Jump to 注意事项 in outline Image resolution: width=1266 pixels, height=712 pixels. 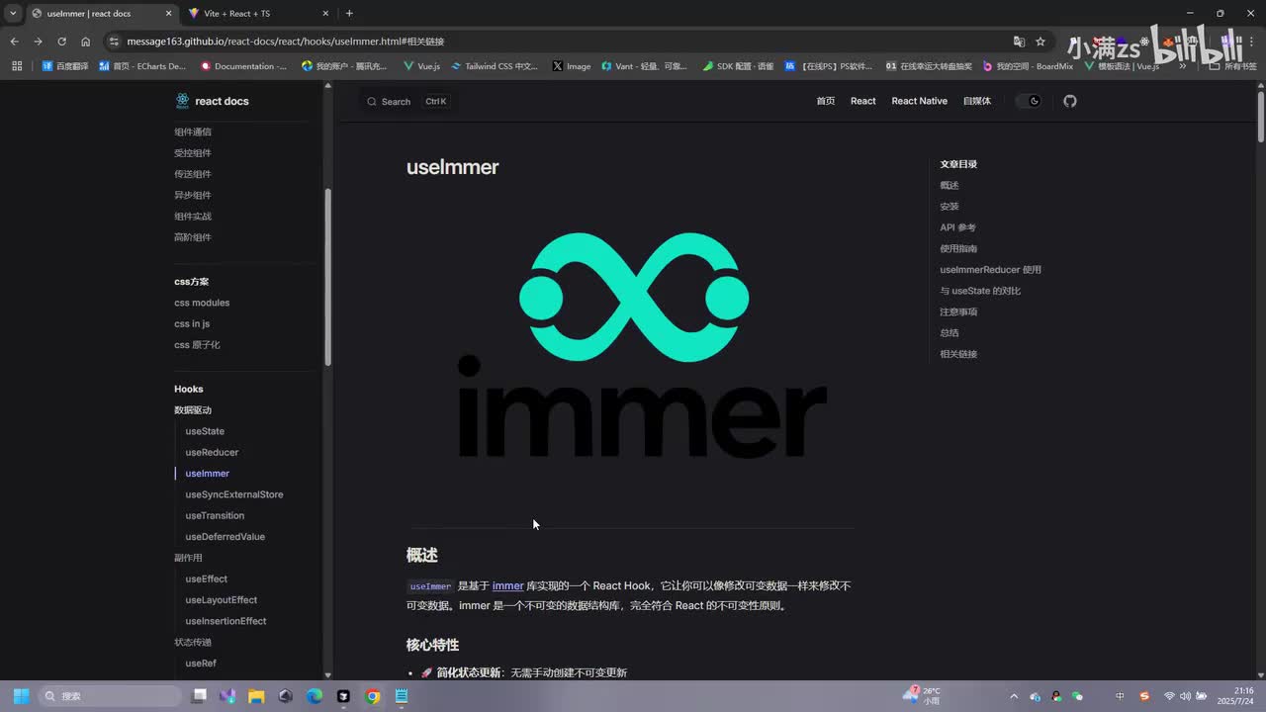click(x=958, y=311)
